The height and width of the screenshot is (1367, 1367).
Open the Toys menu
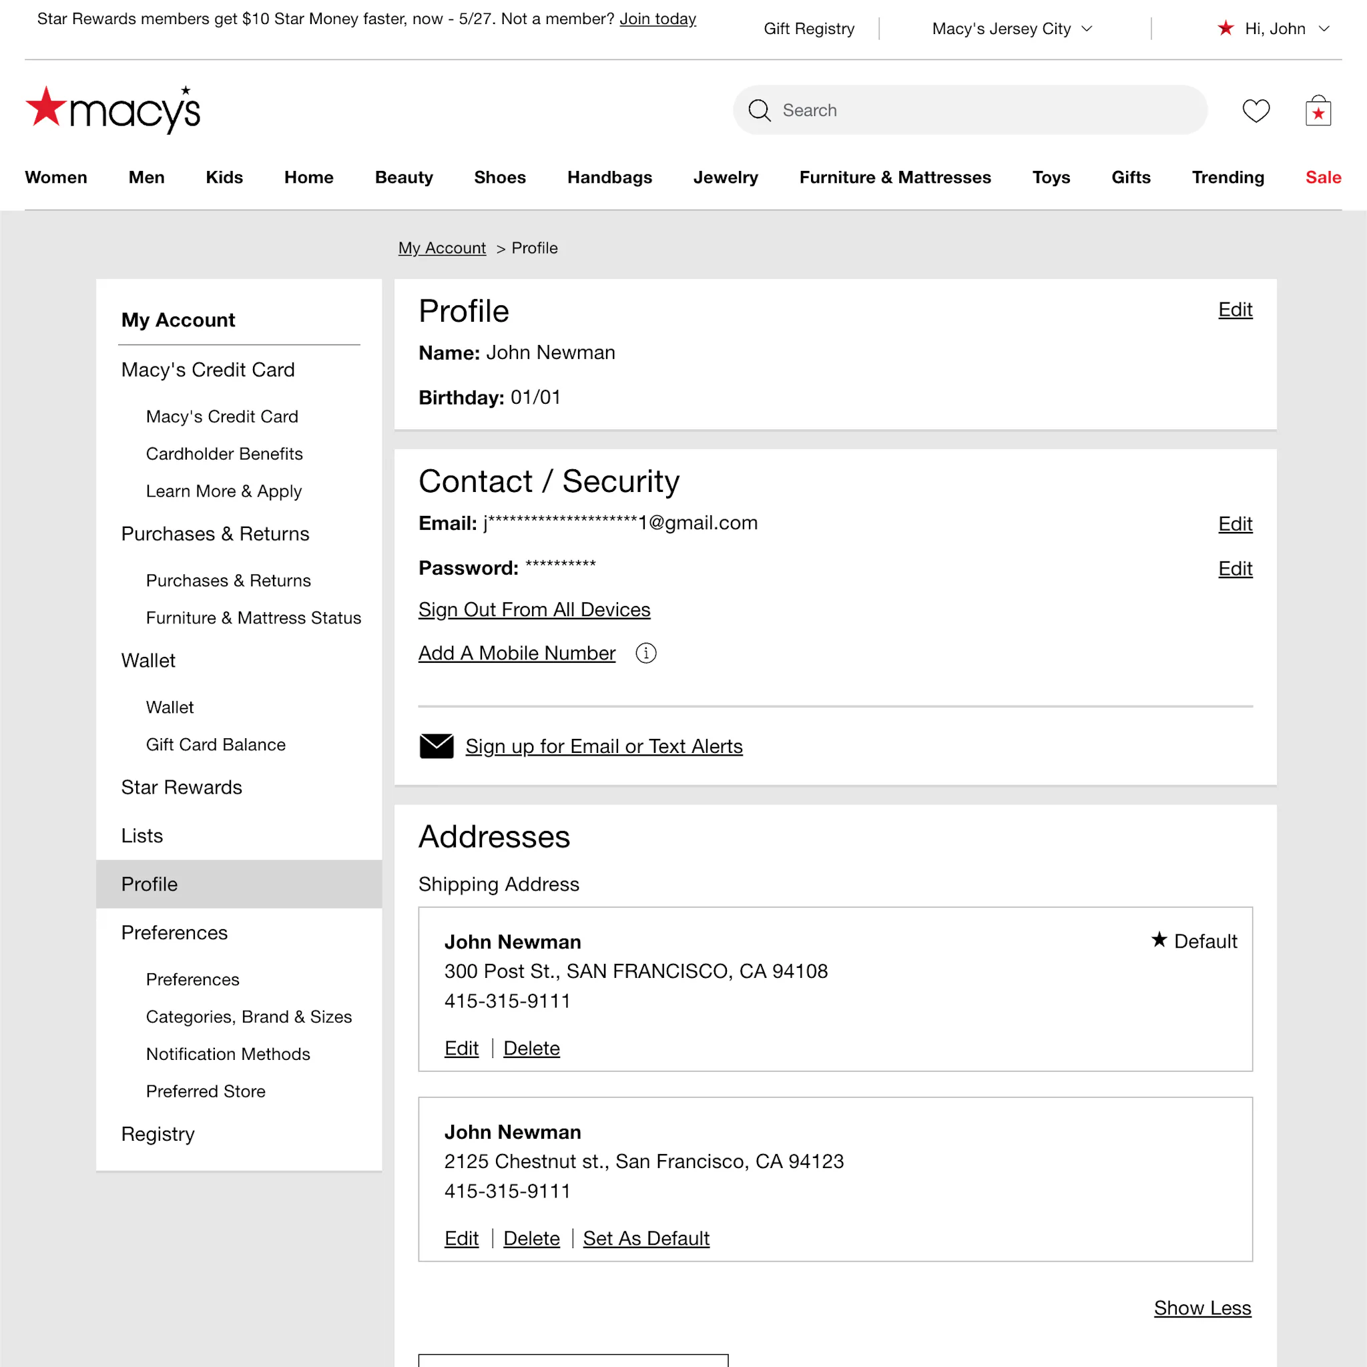1051,177
